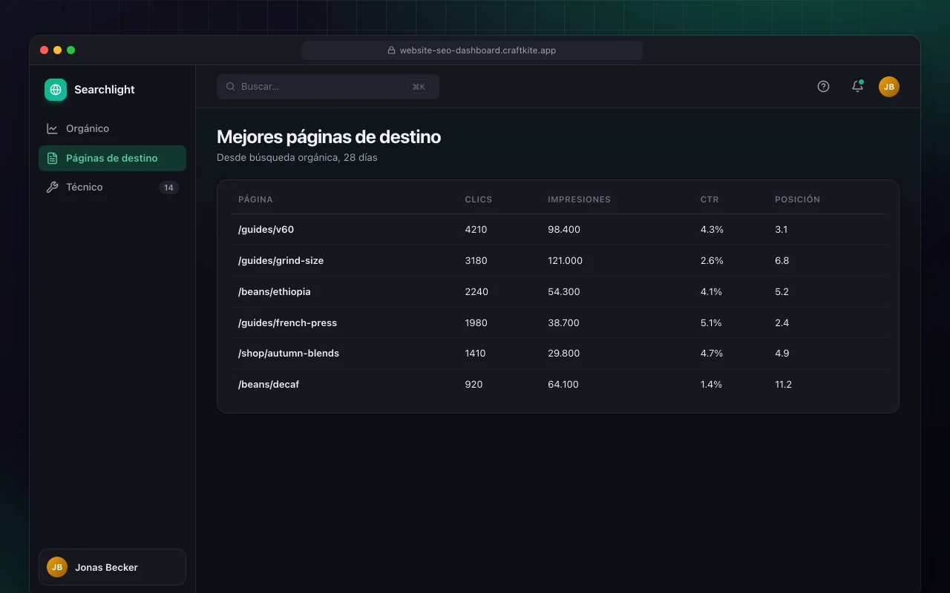
Task: Click the 64.100 impressions value
Action: [x=563, y=385]
